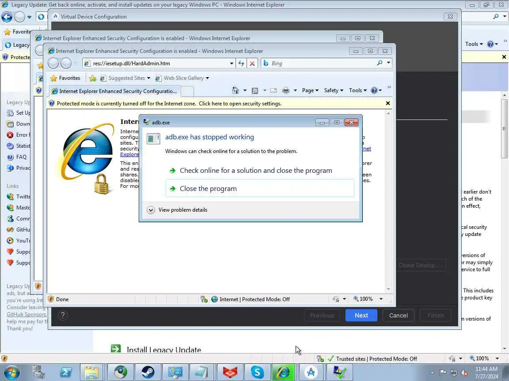Click Cancel in Virtual Device Configuration
Viewport: 509px width, 381px height.
point(398,315)
